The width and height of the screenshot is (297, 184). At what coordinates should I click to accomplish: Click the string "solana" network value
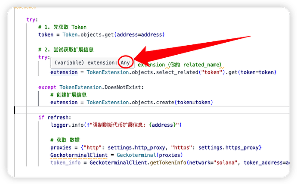click(226, 162)
